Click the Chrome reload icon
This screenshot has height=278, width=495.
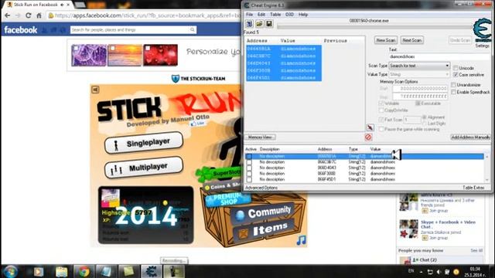click(29, 15)
